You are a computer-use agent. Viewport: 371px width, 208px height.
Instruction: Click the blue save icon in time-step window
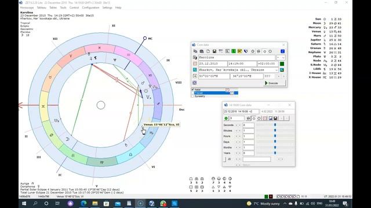tap(270, 118)
